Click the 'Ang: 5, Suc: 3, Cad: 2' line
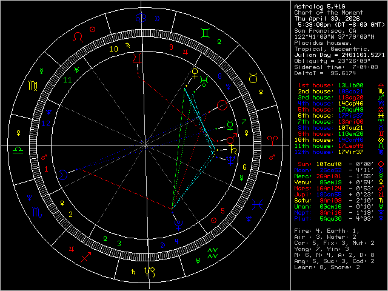Viewport: 388px width, 291px height. coord(334,261)
